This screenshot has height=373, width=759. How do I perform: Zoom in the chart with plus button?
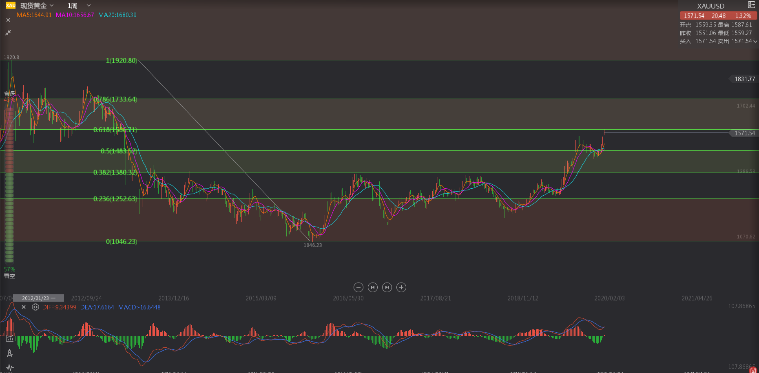[401, 287]
